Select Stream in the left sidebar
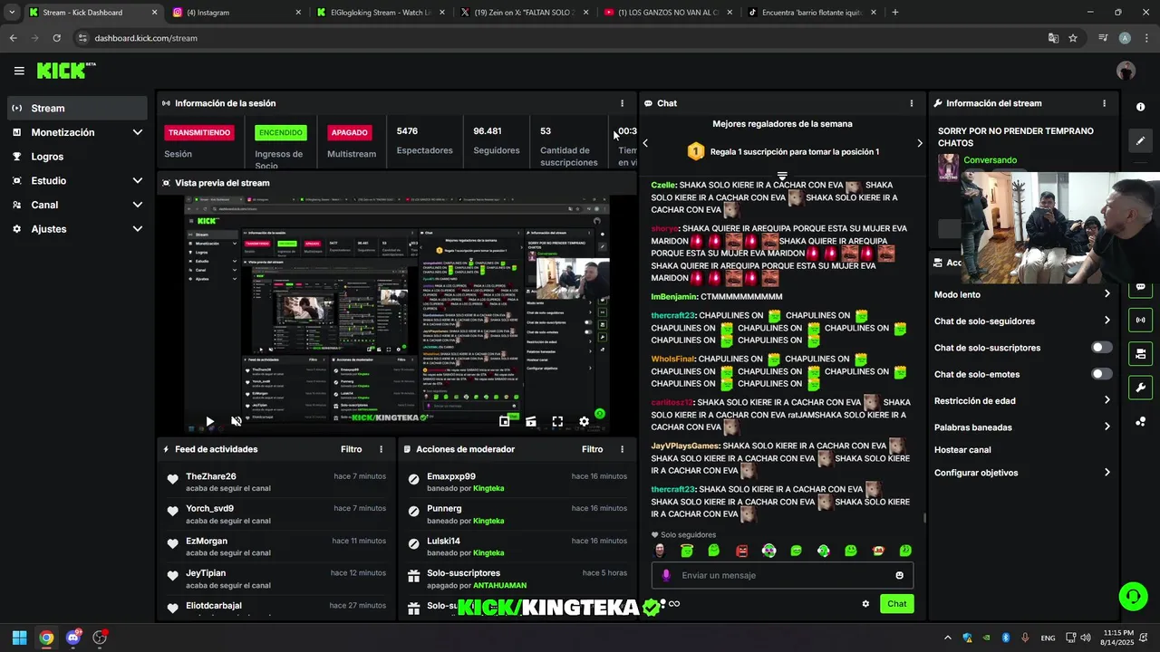Viewport: 1160px width, 652px height. (x=77, y=108)
